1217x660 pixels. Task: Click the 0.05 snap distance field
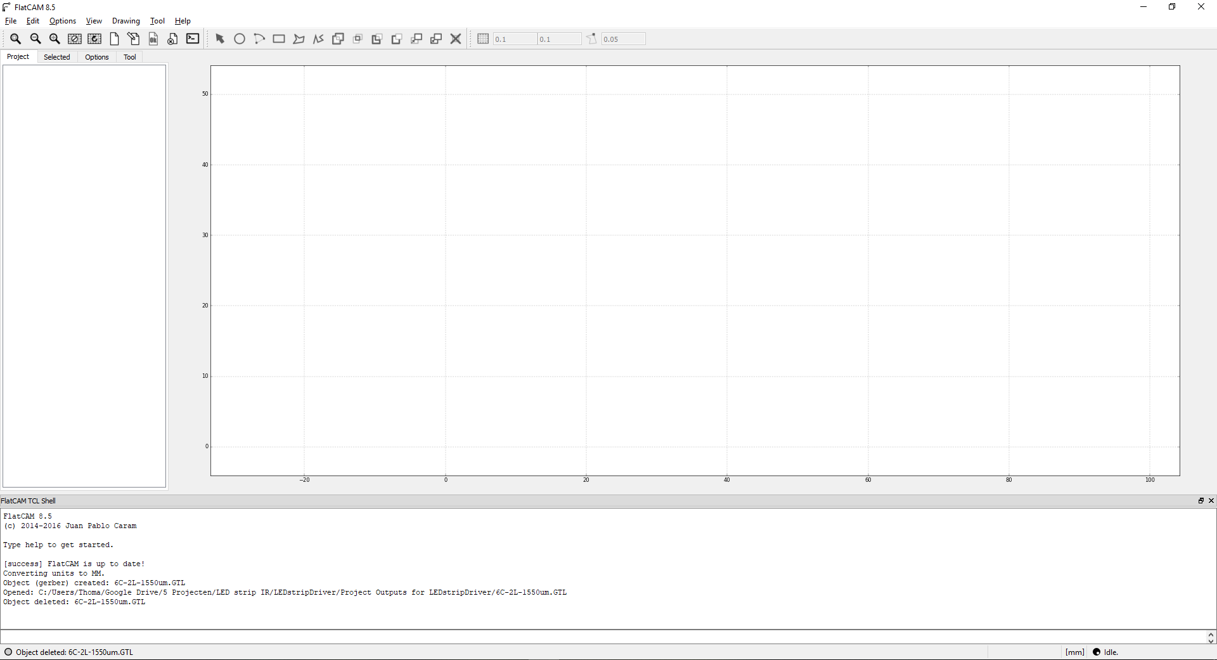(624, 39)
